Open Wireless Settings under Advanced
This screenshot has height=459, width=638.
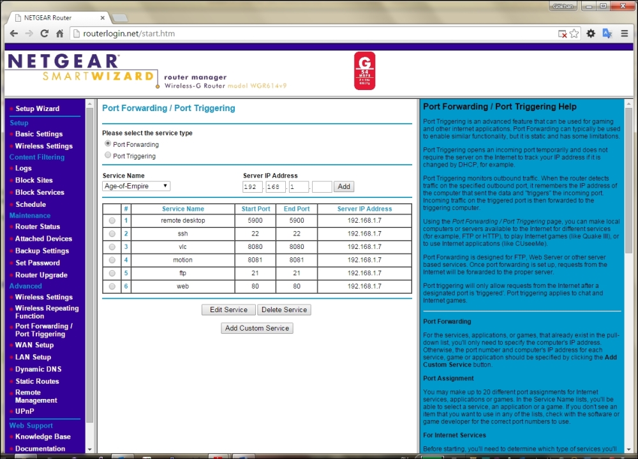(x=44, y=297)
